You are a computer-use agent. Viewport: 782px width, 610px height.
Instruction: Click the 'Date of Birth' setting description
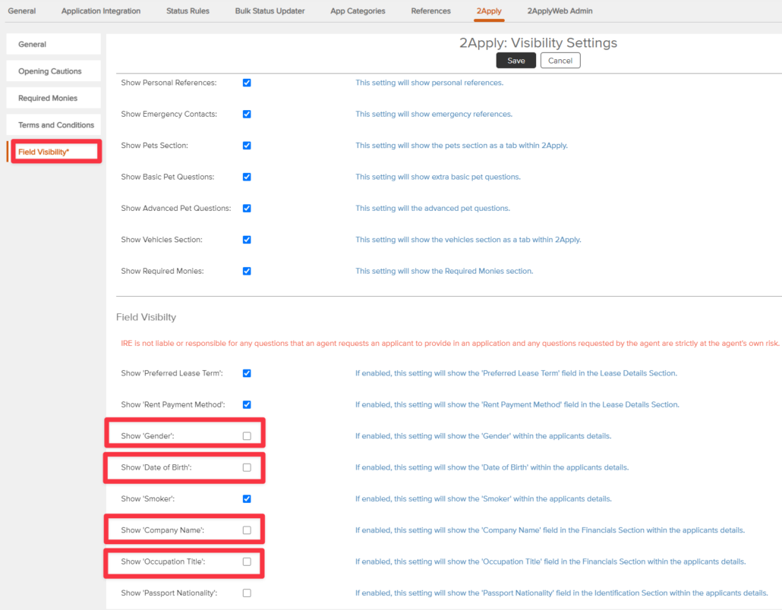[x=492, y=467]
